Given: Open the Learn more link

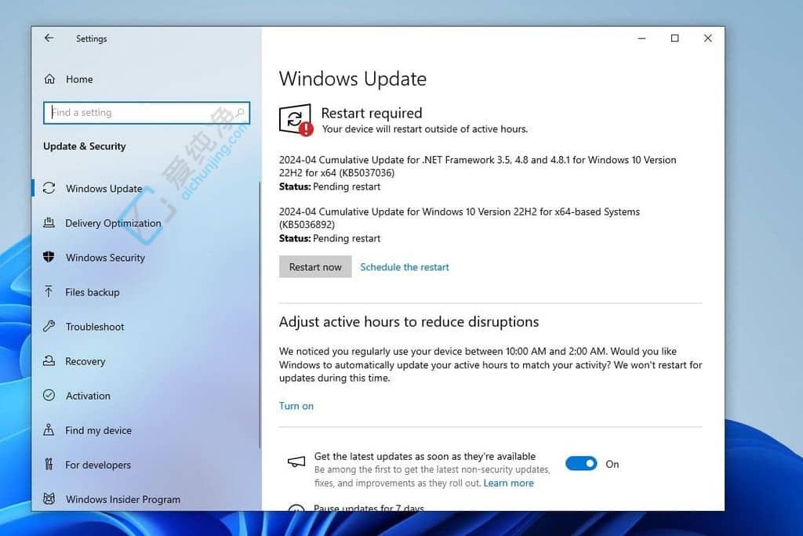Looking at the screenshot, I should pyautogui.click(x=508, y=483).
